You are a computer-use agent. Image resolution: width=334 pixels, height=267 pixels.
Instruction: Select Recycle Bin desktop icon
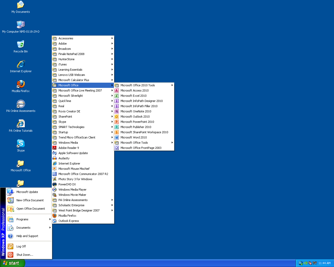[x=21, y=44]
